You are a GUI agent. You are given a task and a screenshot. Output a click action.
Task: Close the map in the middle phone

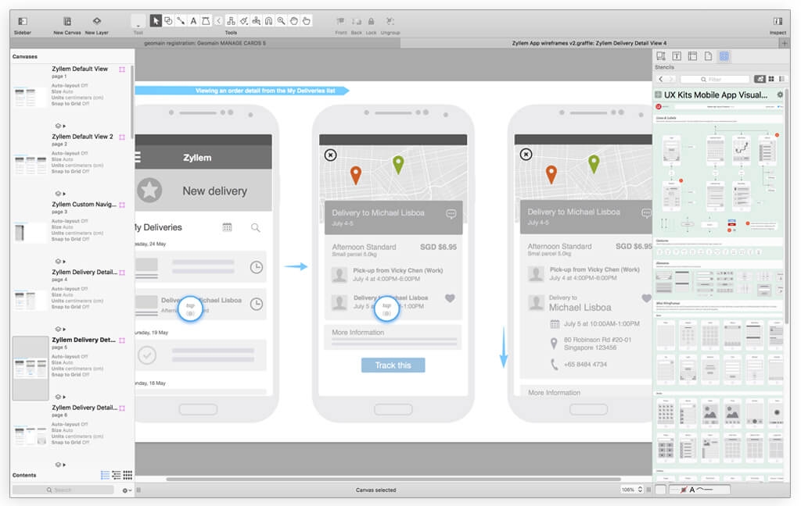pos(331,155)
